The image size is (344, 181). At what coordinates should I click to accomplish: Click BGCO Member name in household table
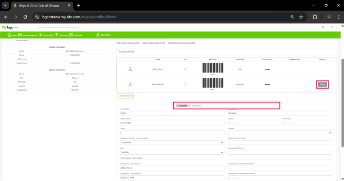point(158,84)
